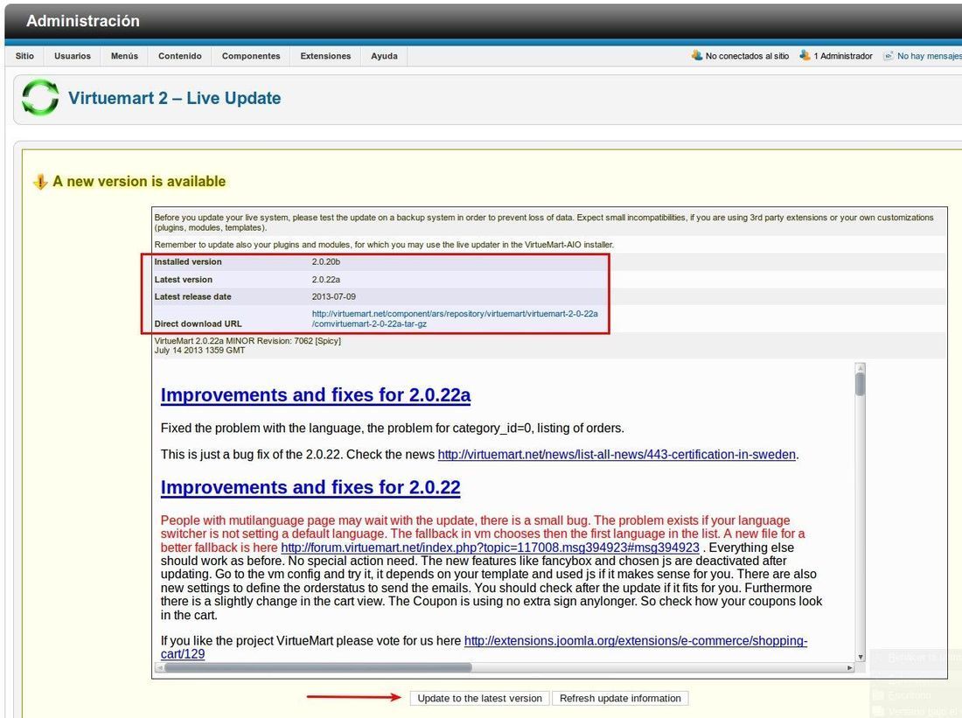Click 'Virtuemart 2 – Live Update' title
Viewport: 962px width, 718px height.
[174, 98]
